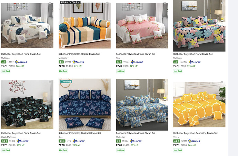Tap the heart icon on the butterfly Abstract Diwan Set
This screenshot has height=156, width=238.
(x=107, y=82)
